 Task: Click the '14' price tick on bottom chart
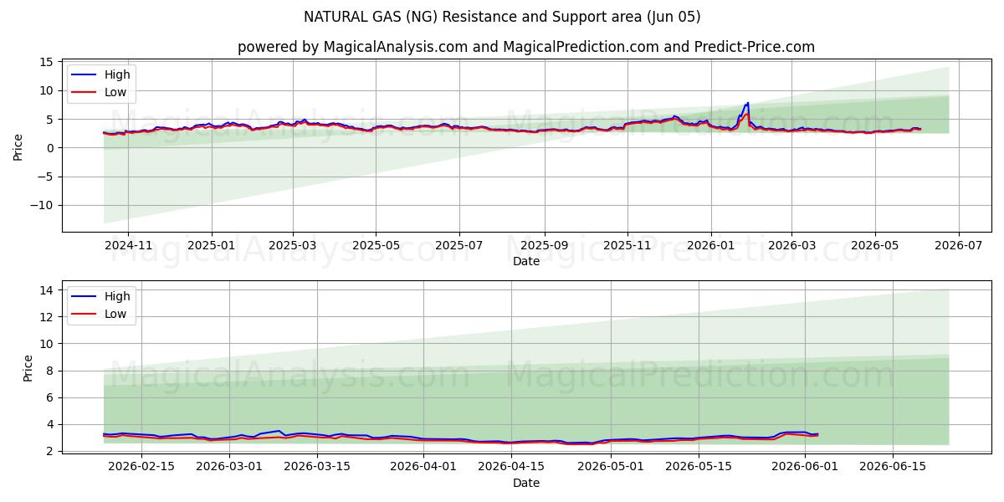46,290
